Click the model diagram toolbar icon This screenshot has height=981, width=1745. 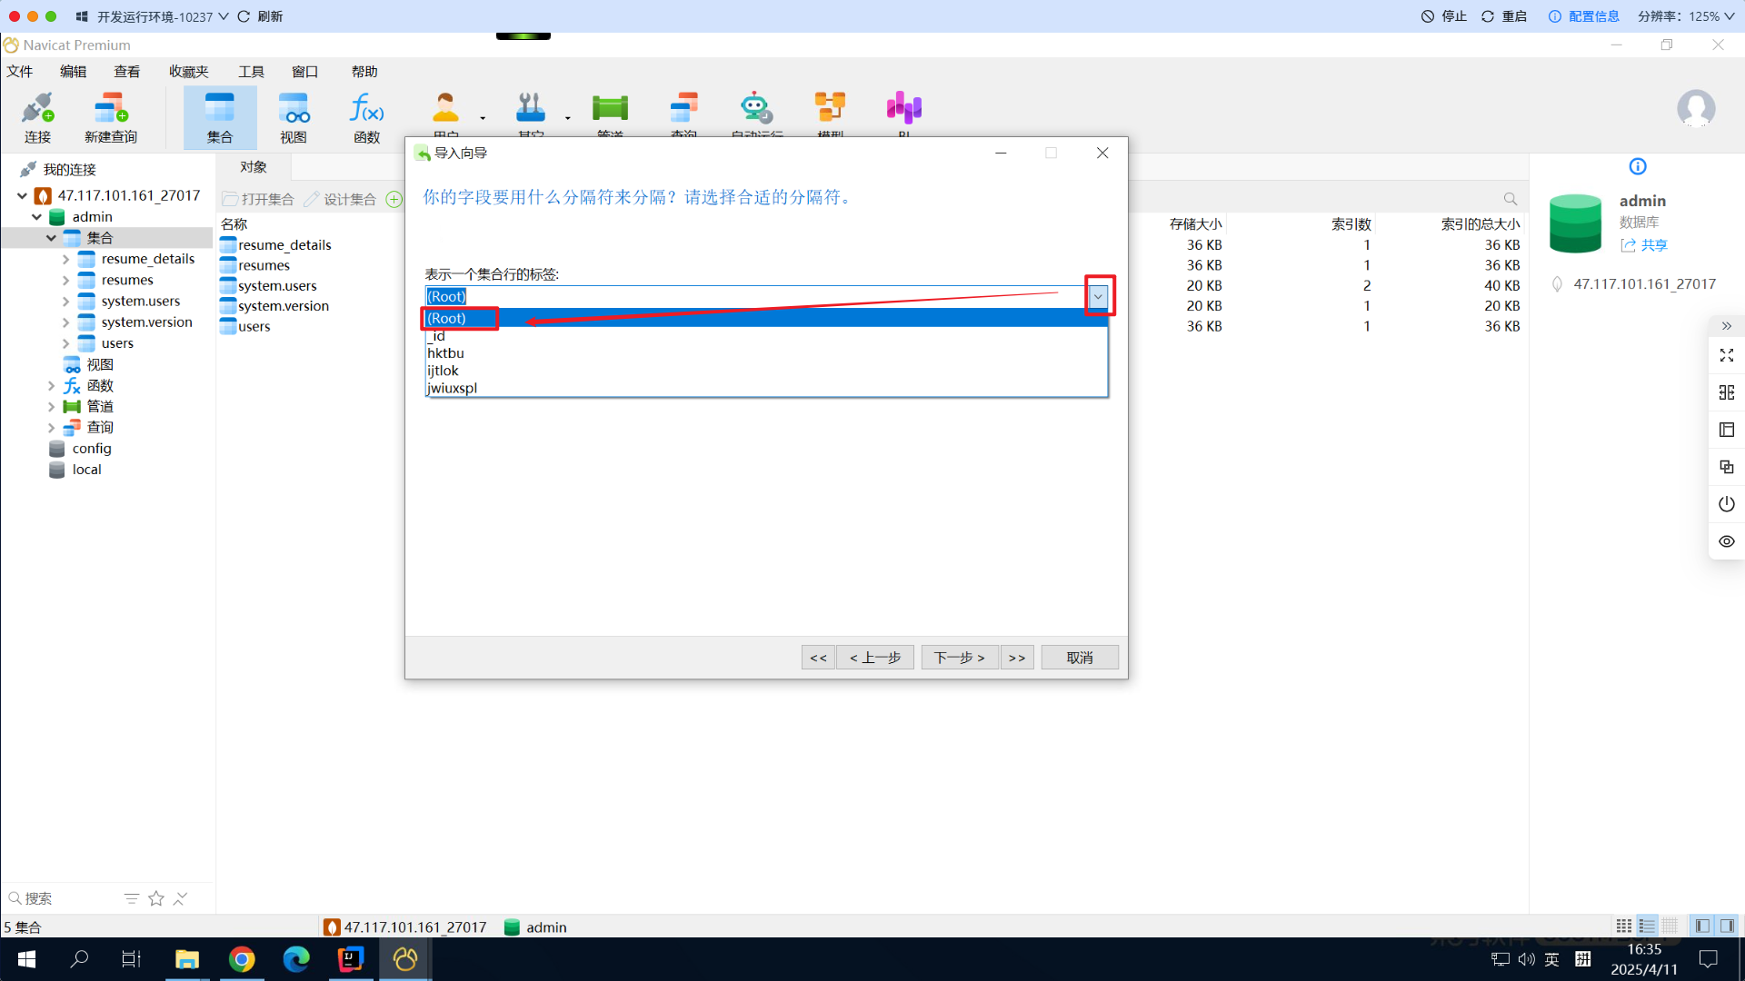(830, 108)
